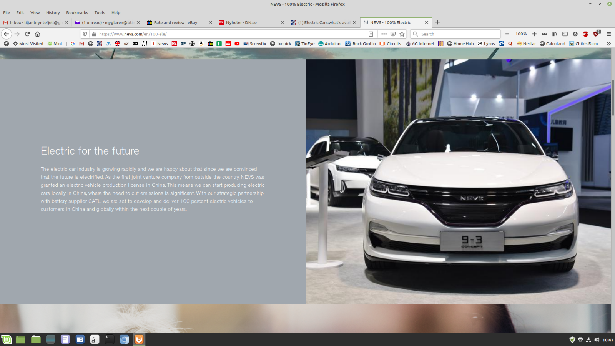
Task: Open the Firefox account icon
Action: tap(575, 34)
